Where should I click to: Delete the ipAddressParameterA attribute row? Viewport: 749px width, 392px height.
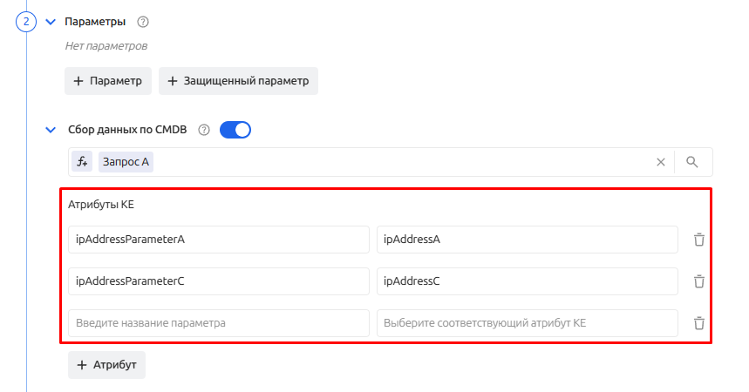coord(698,240)
